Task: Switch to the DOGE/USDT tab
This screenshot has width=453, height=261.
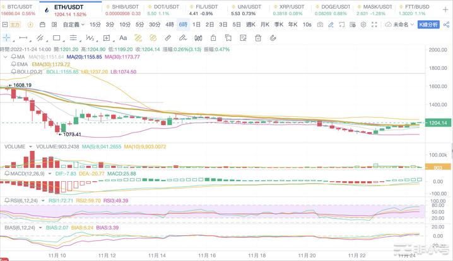Action: coord(332,10)
